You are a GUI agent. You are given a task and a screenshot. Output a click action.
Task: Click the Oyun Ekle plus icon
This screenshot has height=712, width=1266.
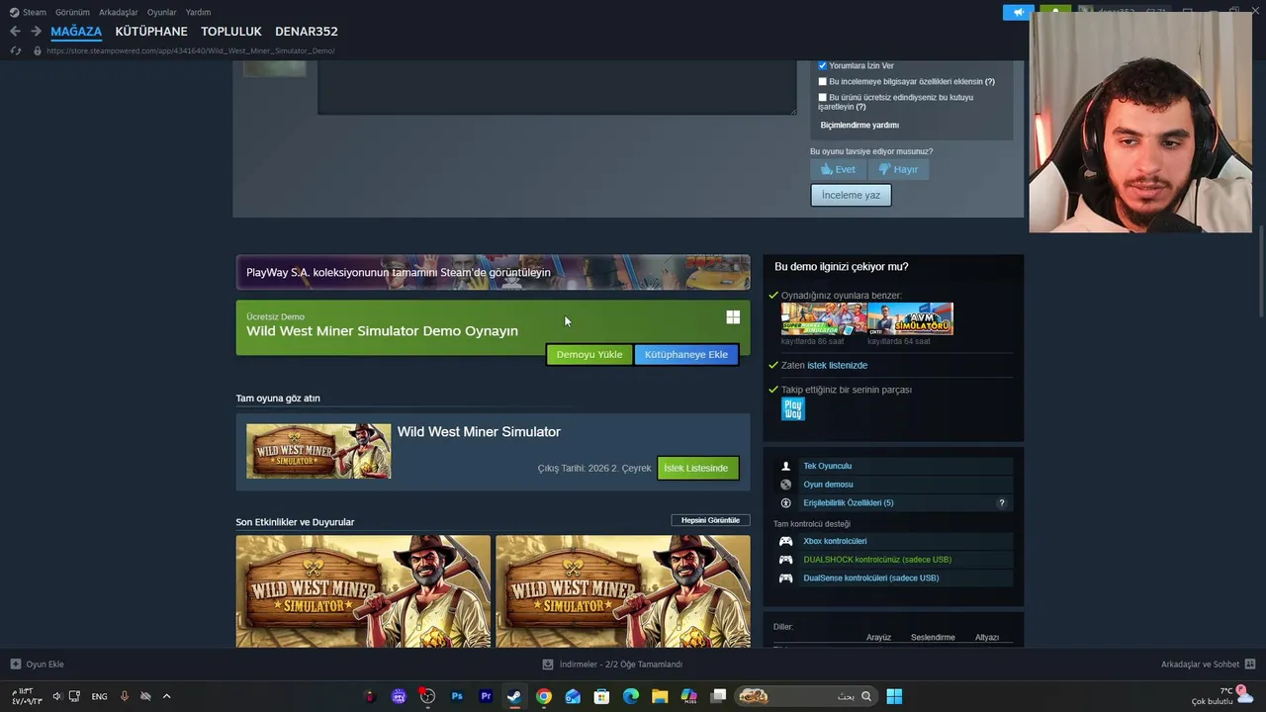pos(15,665)
